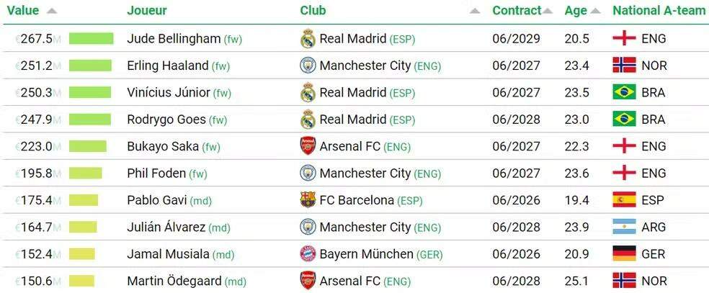This screenshot has width=709, height=293.
Task: Click Norway flag in Erling Haaland row
Action: pyautogui.click(x=624, y=66)
